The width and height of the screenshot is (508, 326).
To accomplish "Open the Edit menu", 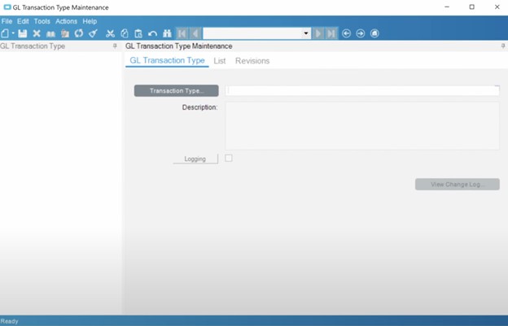I will 23,21.
